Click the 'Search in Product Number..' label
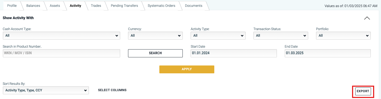The width and height of the screenshot is (381, 99). (x=22, y=47)
